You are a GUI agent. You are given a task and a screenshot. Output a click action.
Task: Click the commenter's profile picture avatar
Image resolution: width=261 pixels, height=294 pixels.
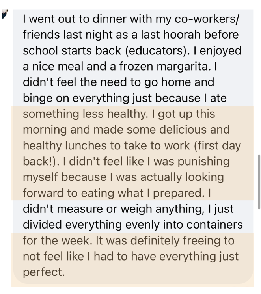point(5,14)
